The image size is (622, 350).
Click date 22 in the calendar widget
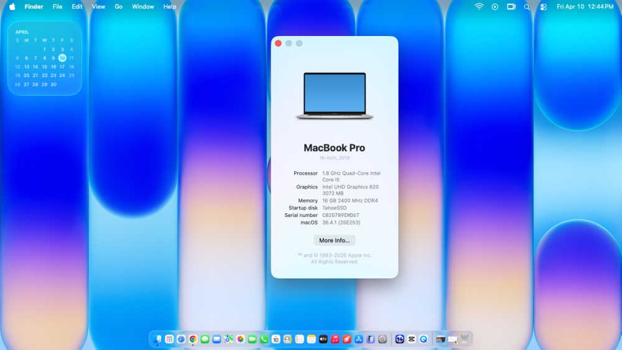44,75
